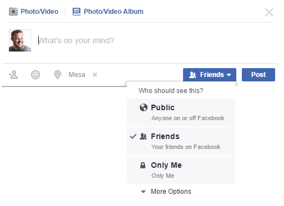Click the globe icon next to Public
Image resolution: width=284 pixels, height=206 pixels.
click(x=144, y=107)
